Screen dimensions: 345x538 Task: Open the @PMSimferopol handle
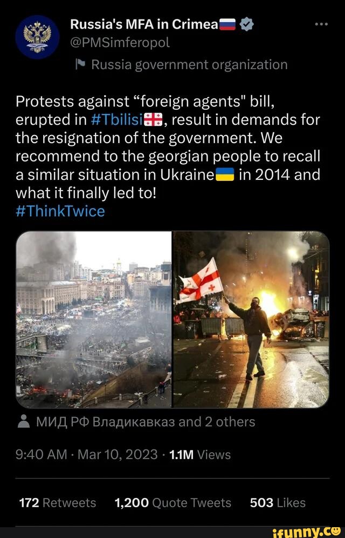point(120,43)
